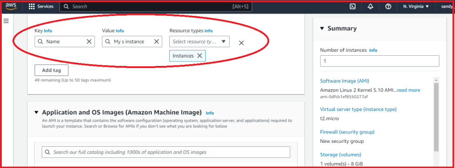The image size is (455, 168).
Task: Click the Summary panel scrollbar
Action: click(436, 117)
